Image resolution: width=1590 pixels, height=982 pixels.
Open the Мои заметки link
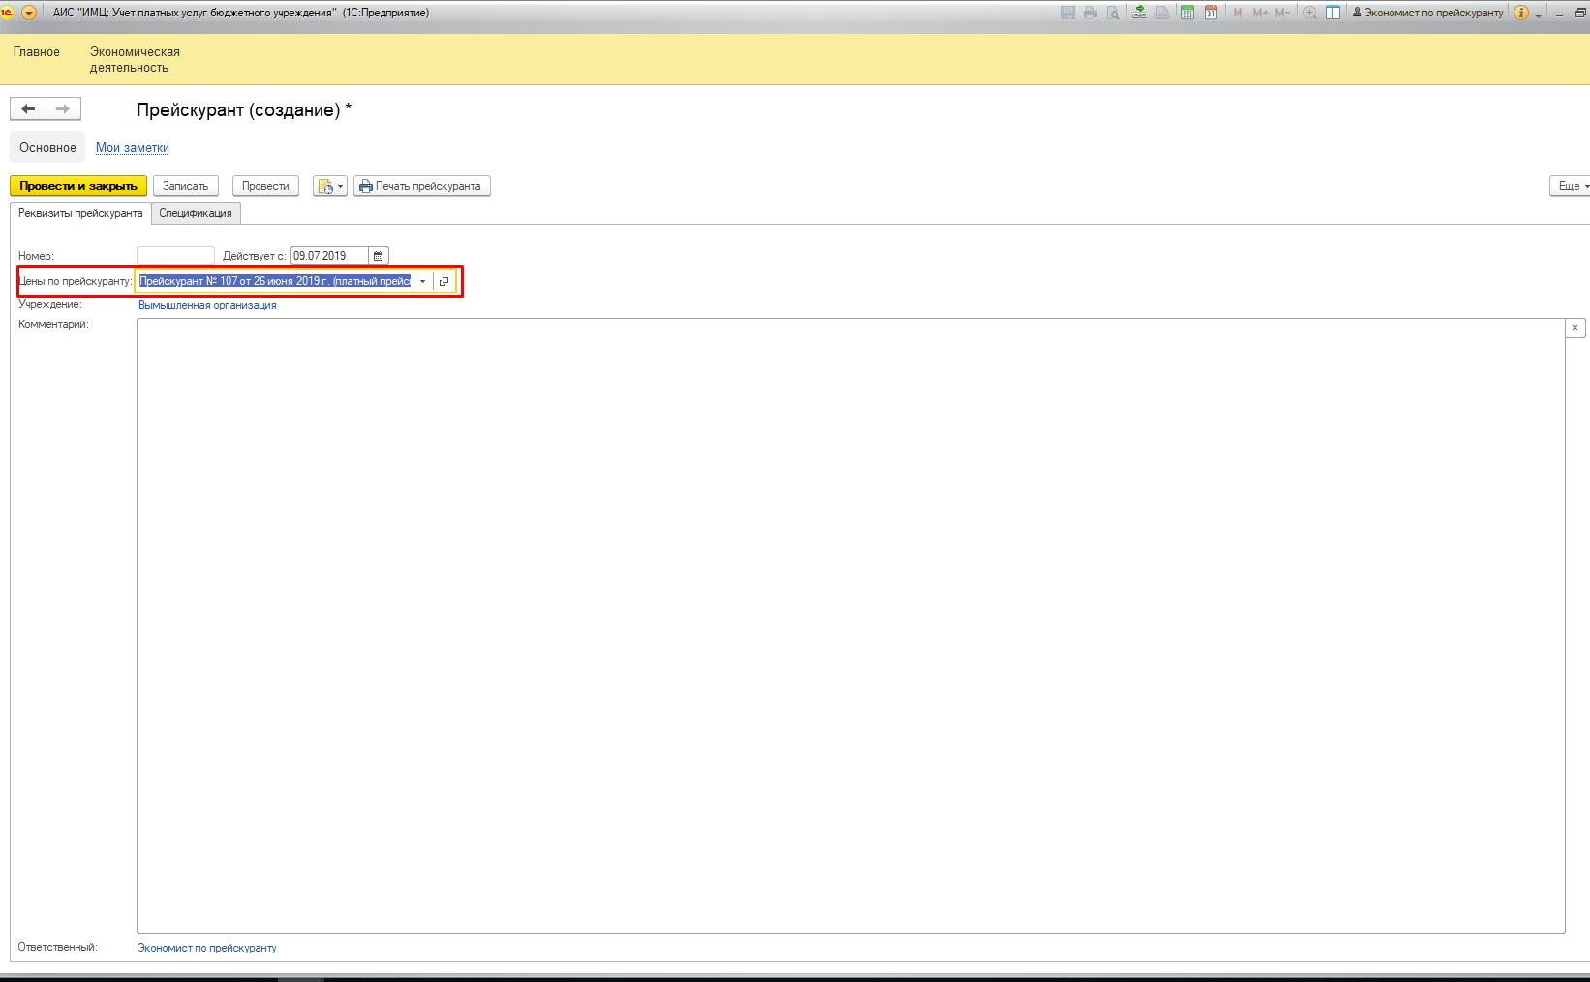coord(133,148)
